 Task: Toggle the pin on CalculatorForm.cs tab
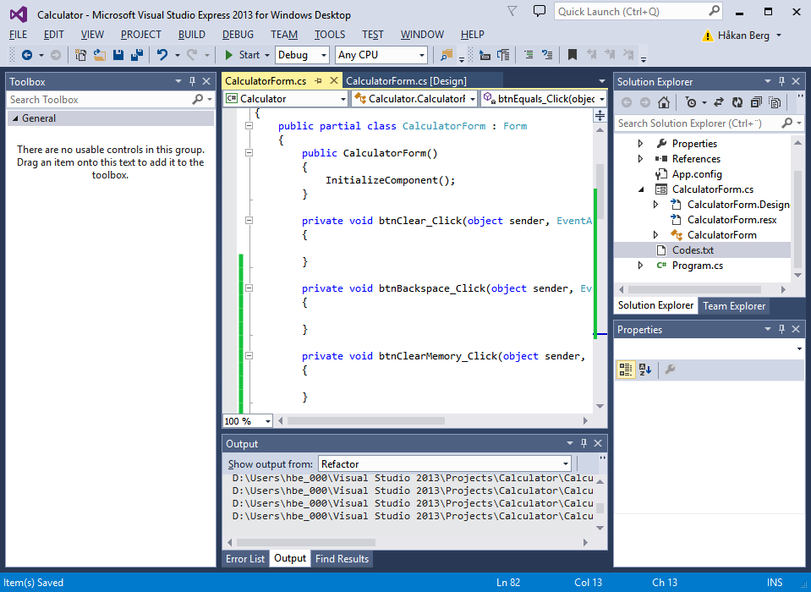pos(319,80)
